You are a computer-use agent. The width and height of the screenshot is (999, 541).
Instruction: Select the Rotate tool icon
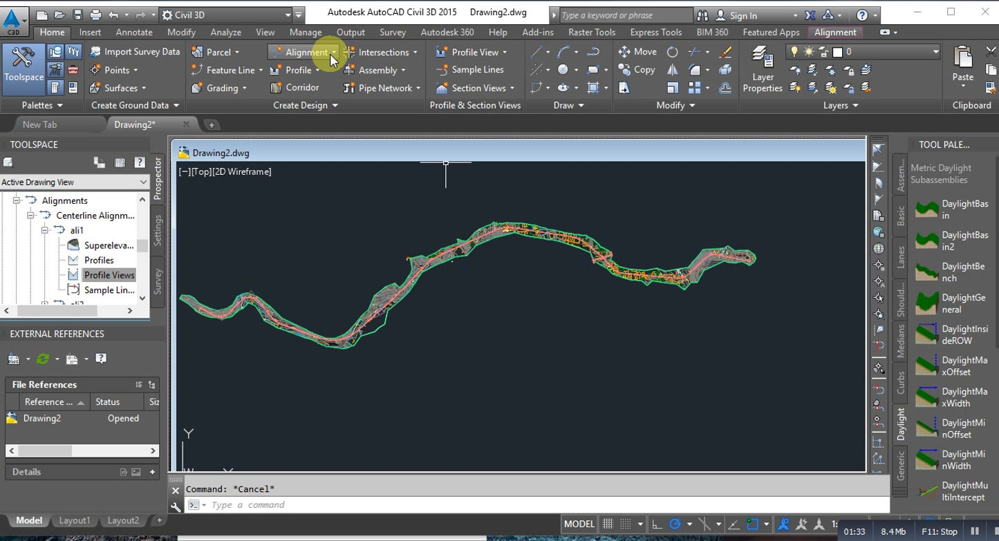[672, 52]
